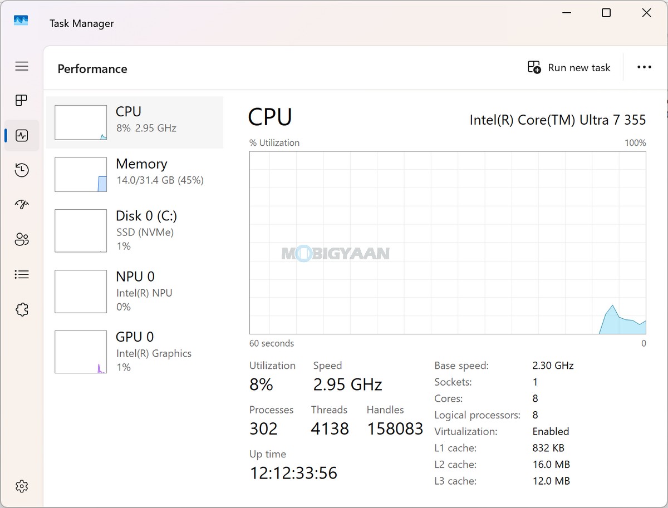Screen dimensions: 668x508
Task: Click the Processes count 302
Action: (263, 428)
